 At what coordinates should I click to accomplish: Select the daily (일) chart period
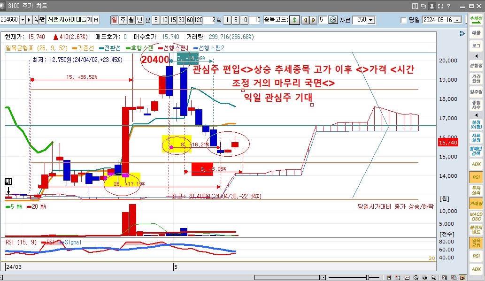(115, 20)
